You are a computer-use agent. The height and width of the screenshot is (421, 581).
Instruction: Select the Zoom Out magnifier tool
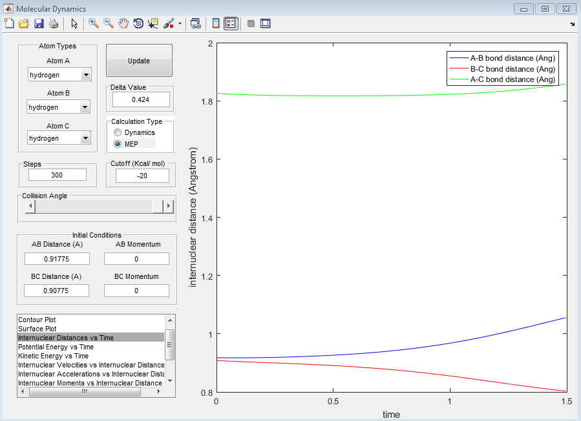click(109, 24)
